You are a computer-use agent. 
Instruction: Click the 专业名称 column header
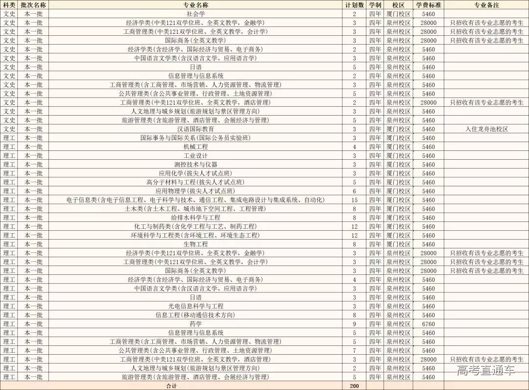click(195, 4)
